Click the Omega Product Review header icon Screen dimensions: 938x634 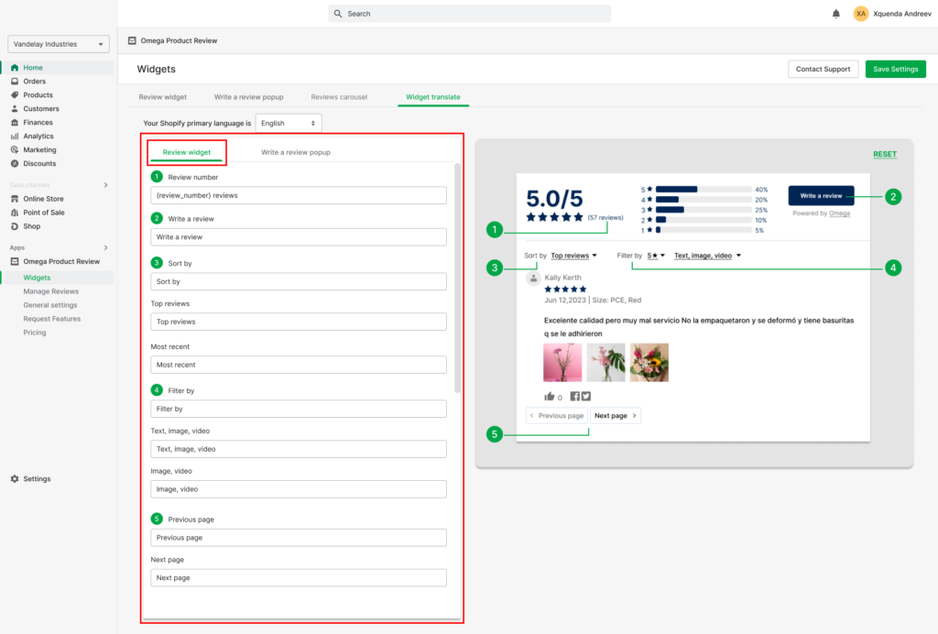point(132,40)
